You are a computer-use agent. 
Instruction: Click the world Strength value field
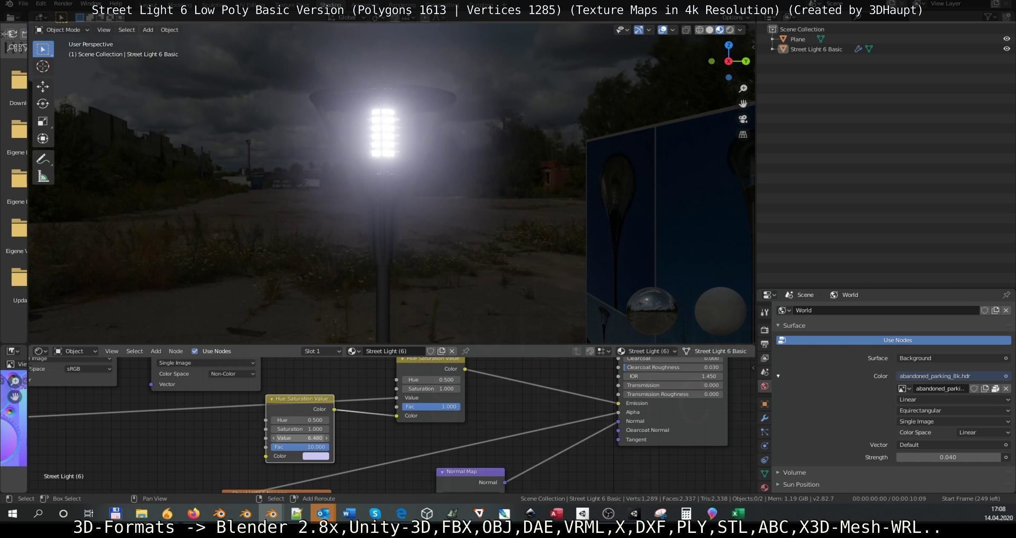tap(947, 457)
